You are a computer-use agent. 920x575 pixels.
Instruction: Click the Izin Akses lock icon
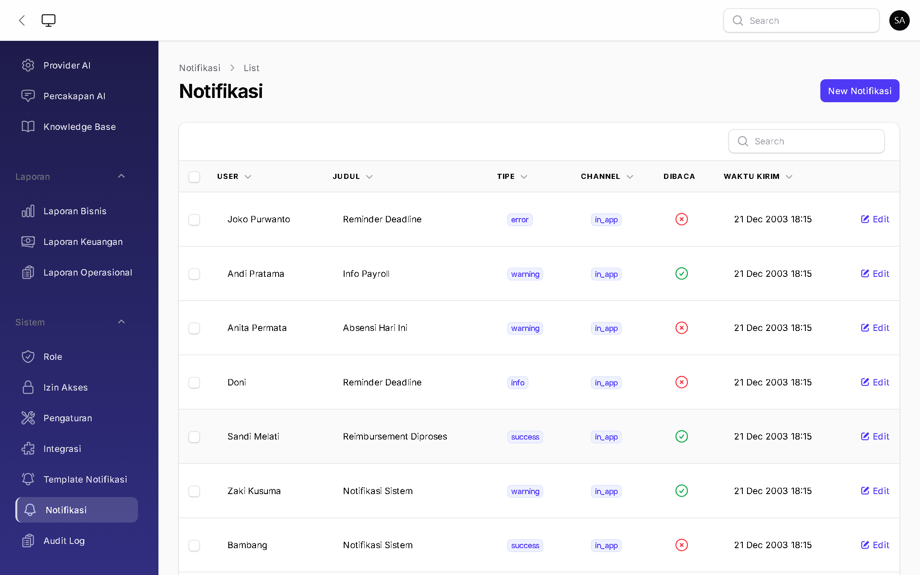(x=28, y=387)
